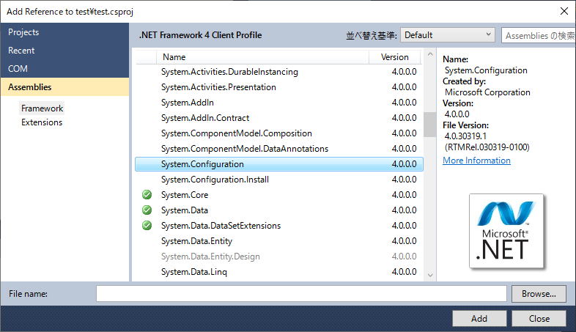Select grayed System.Data.Entity.Design row
This screenshot has width=576, height=332.
click(279, 257)
